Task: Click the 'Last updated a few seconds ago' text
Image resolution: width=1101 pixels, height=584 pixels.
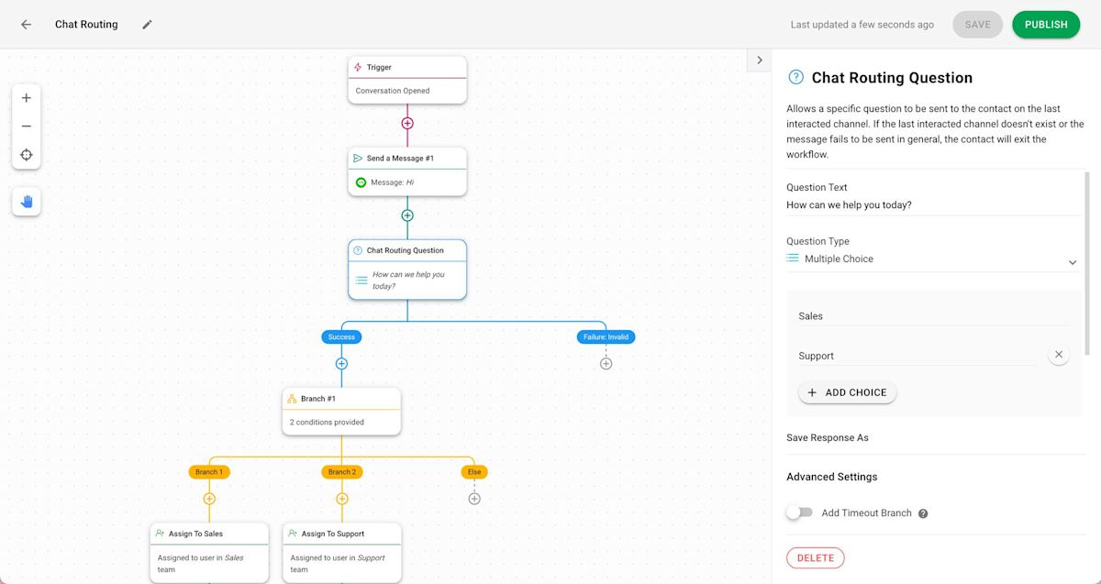Action: 862,25
